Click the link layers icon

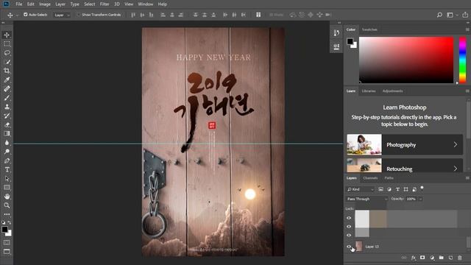pyautogui.click(x=404, y=258)
